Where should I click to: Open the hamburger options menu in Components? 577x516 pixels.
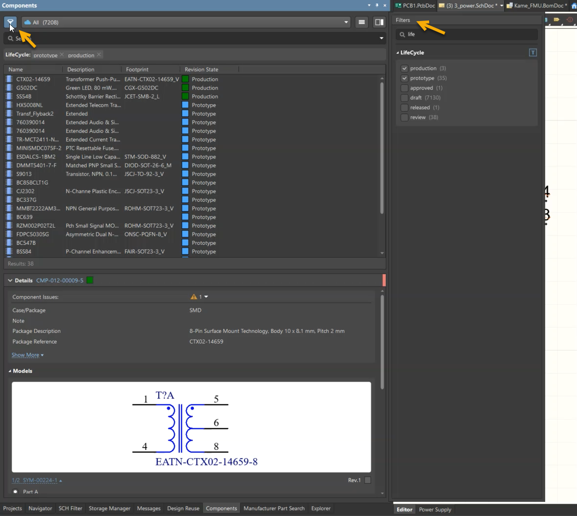coord(361,22)
